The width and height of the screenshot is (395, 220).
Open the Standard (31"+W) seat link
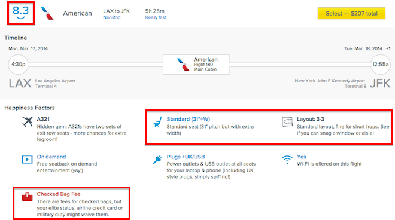click(188, 119)
